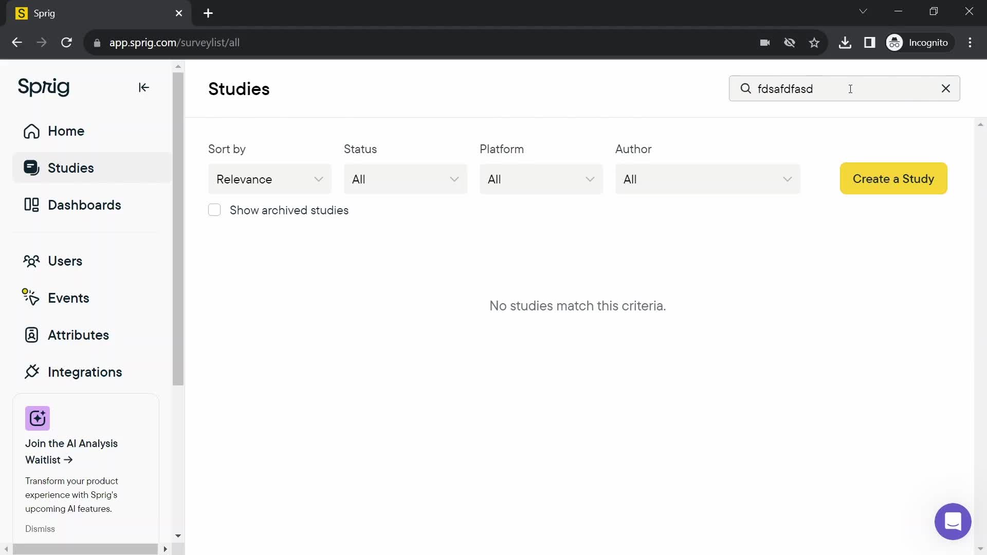Open the Users section
987x555 pixels.
click(64, 261)
